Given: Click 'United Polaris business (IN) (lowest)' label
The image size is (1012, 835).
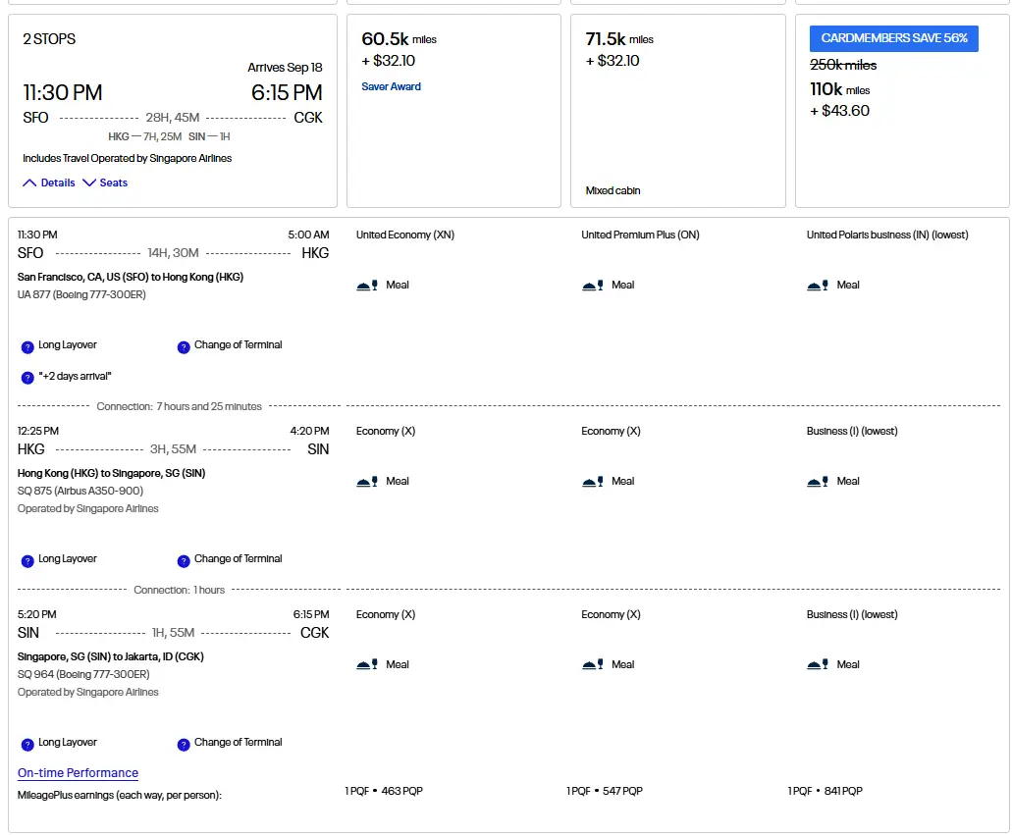Looking at the screenshot, I should 887,235.
